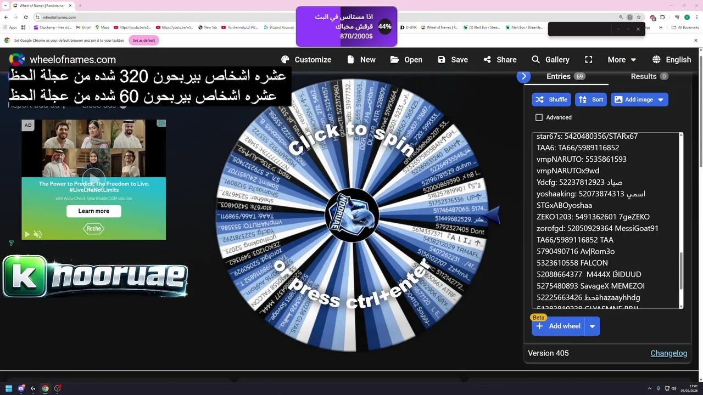The image size is (703, 395).
Task: Expand the Add wheel dropdown arrow
Action: click(x=592, y=326)
